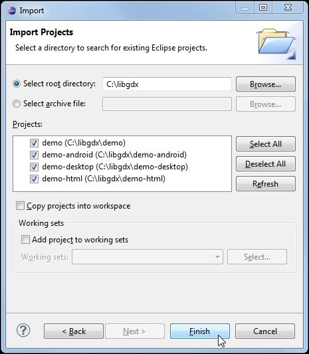Click the disabled Next button
The height and width of the screenshot is (354, 309).
coord(135,331)
